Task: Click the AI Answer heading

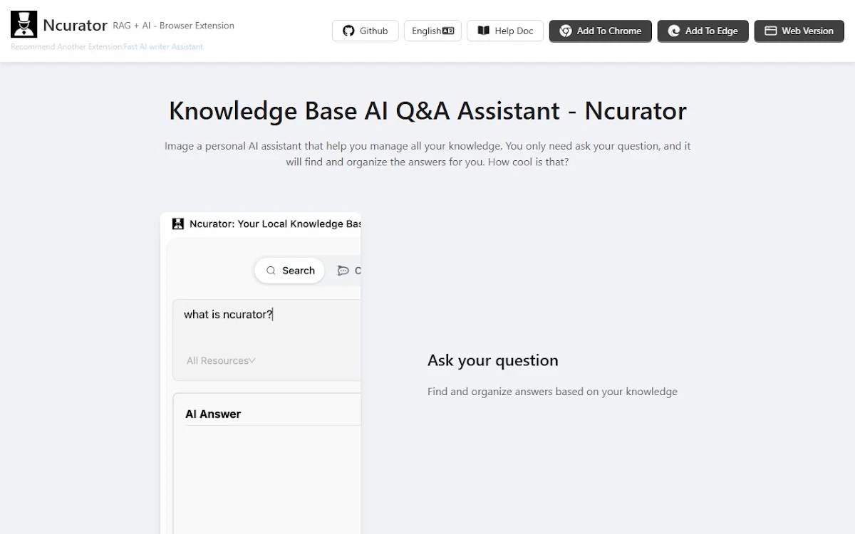Action: tap(213, 414)
